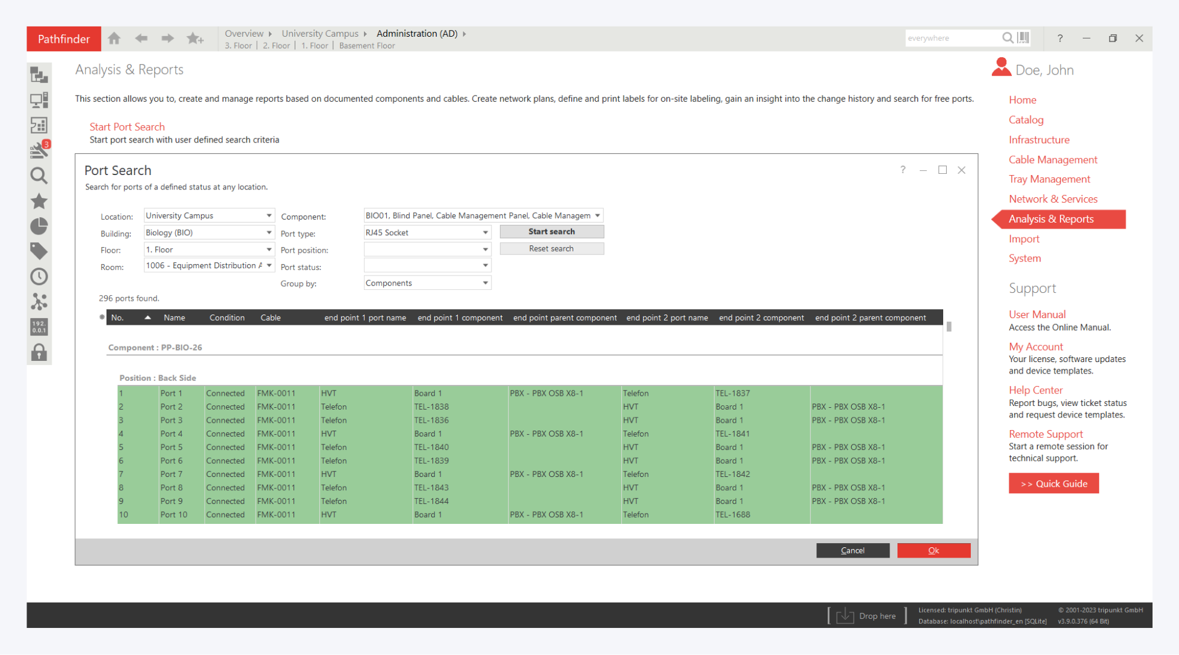Open the clock history sidebar icon
1179x655 pixels.
tap(39, 277)
